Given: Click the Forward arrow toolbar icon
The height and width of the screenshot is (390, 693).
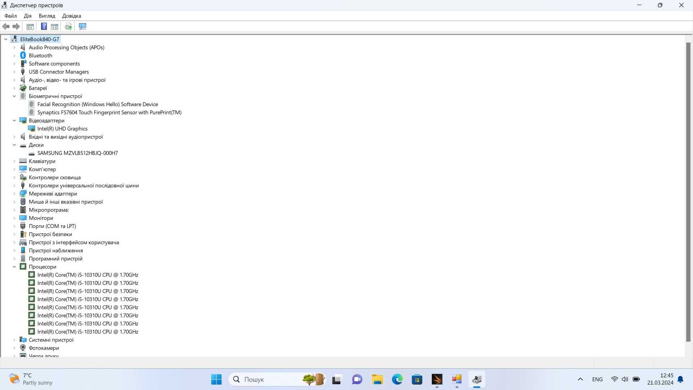Looking at the screenshot, I should [16, 26].
